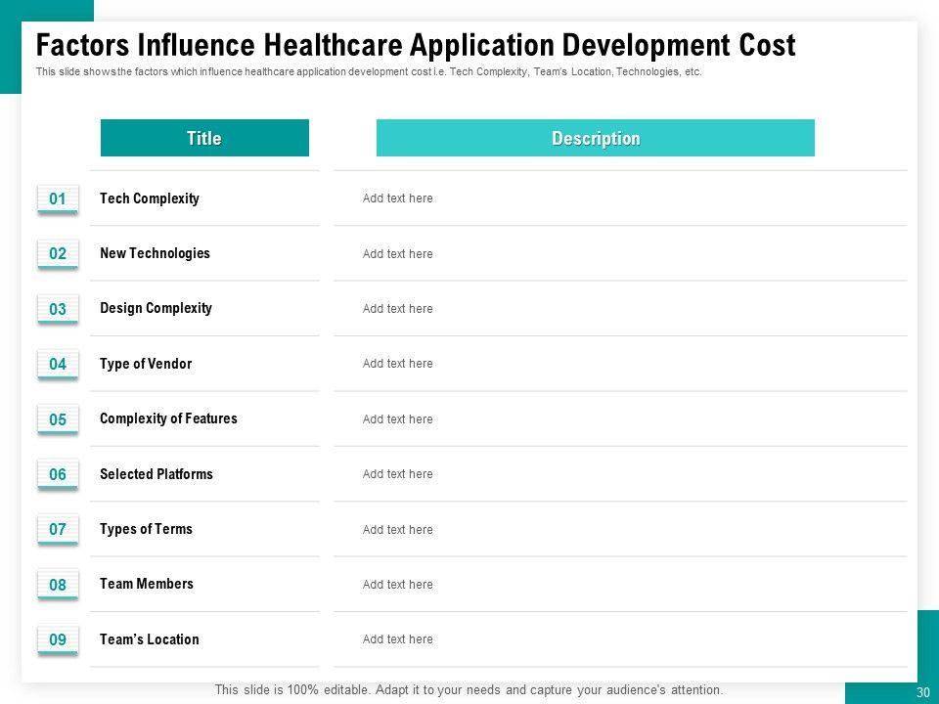Select the slide main title text

(x=416, y=46)
